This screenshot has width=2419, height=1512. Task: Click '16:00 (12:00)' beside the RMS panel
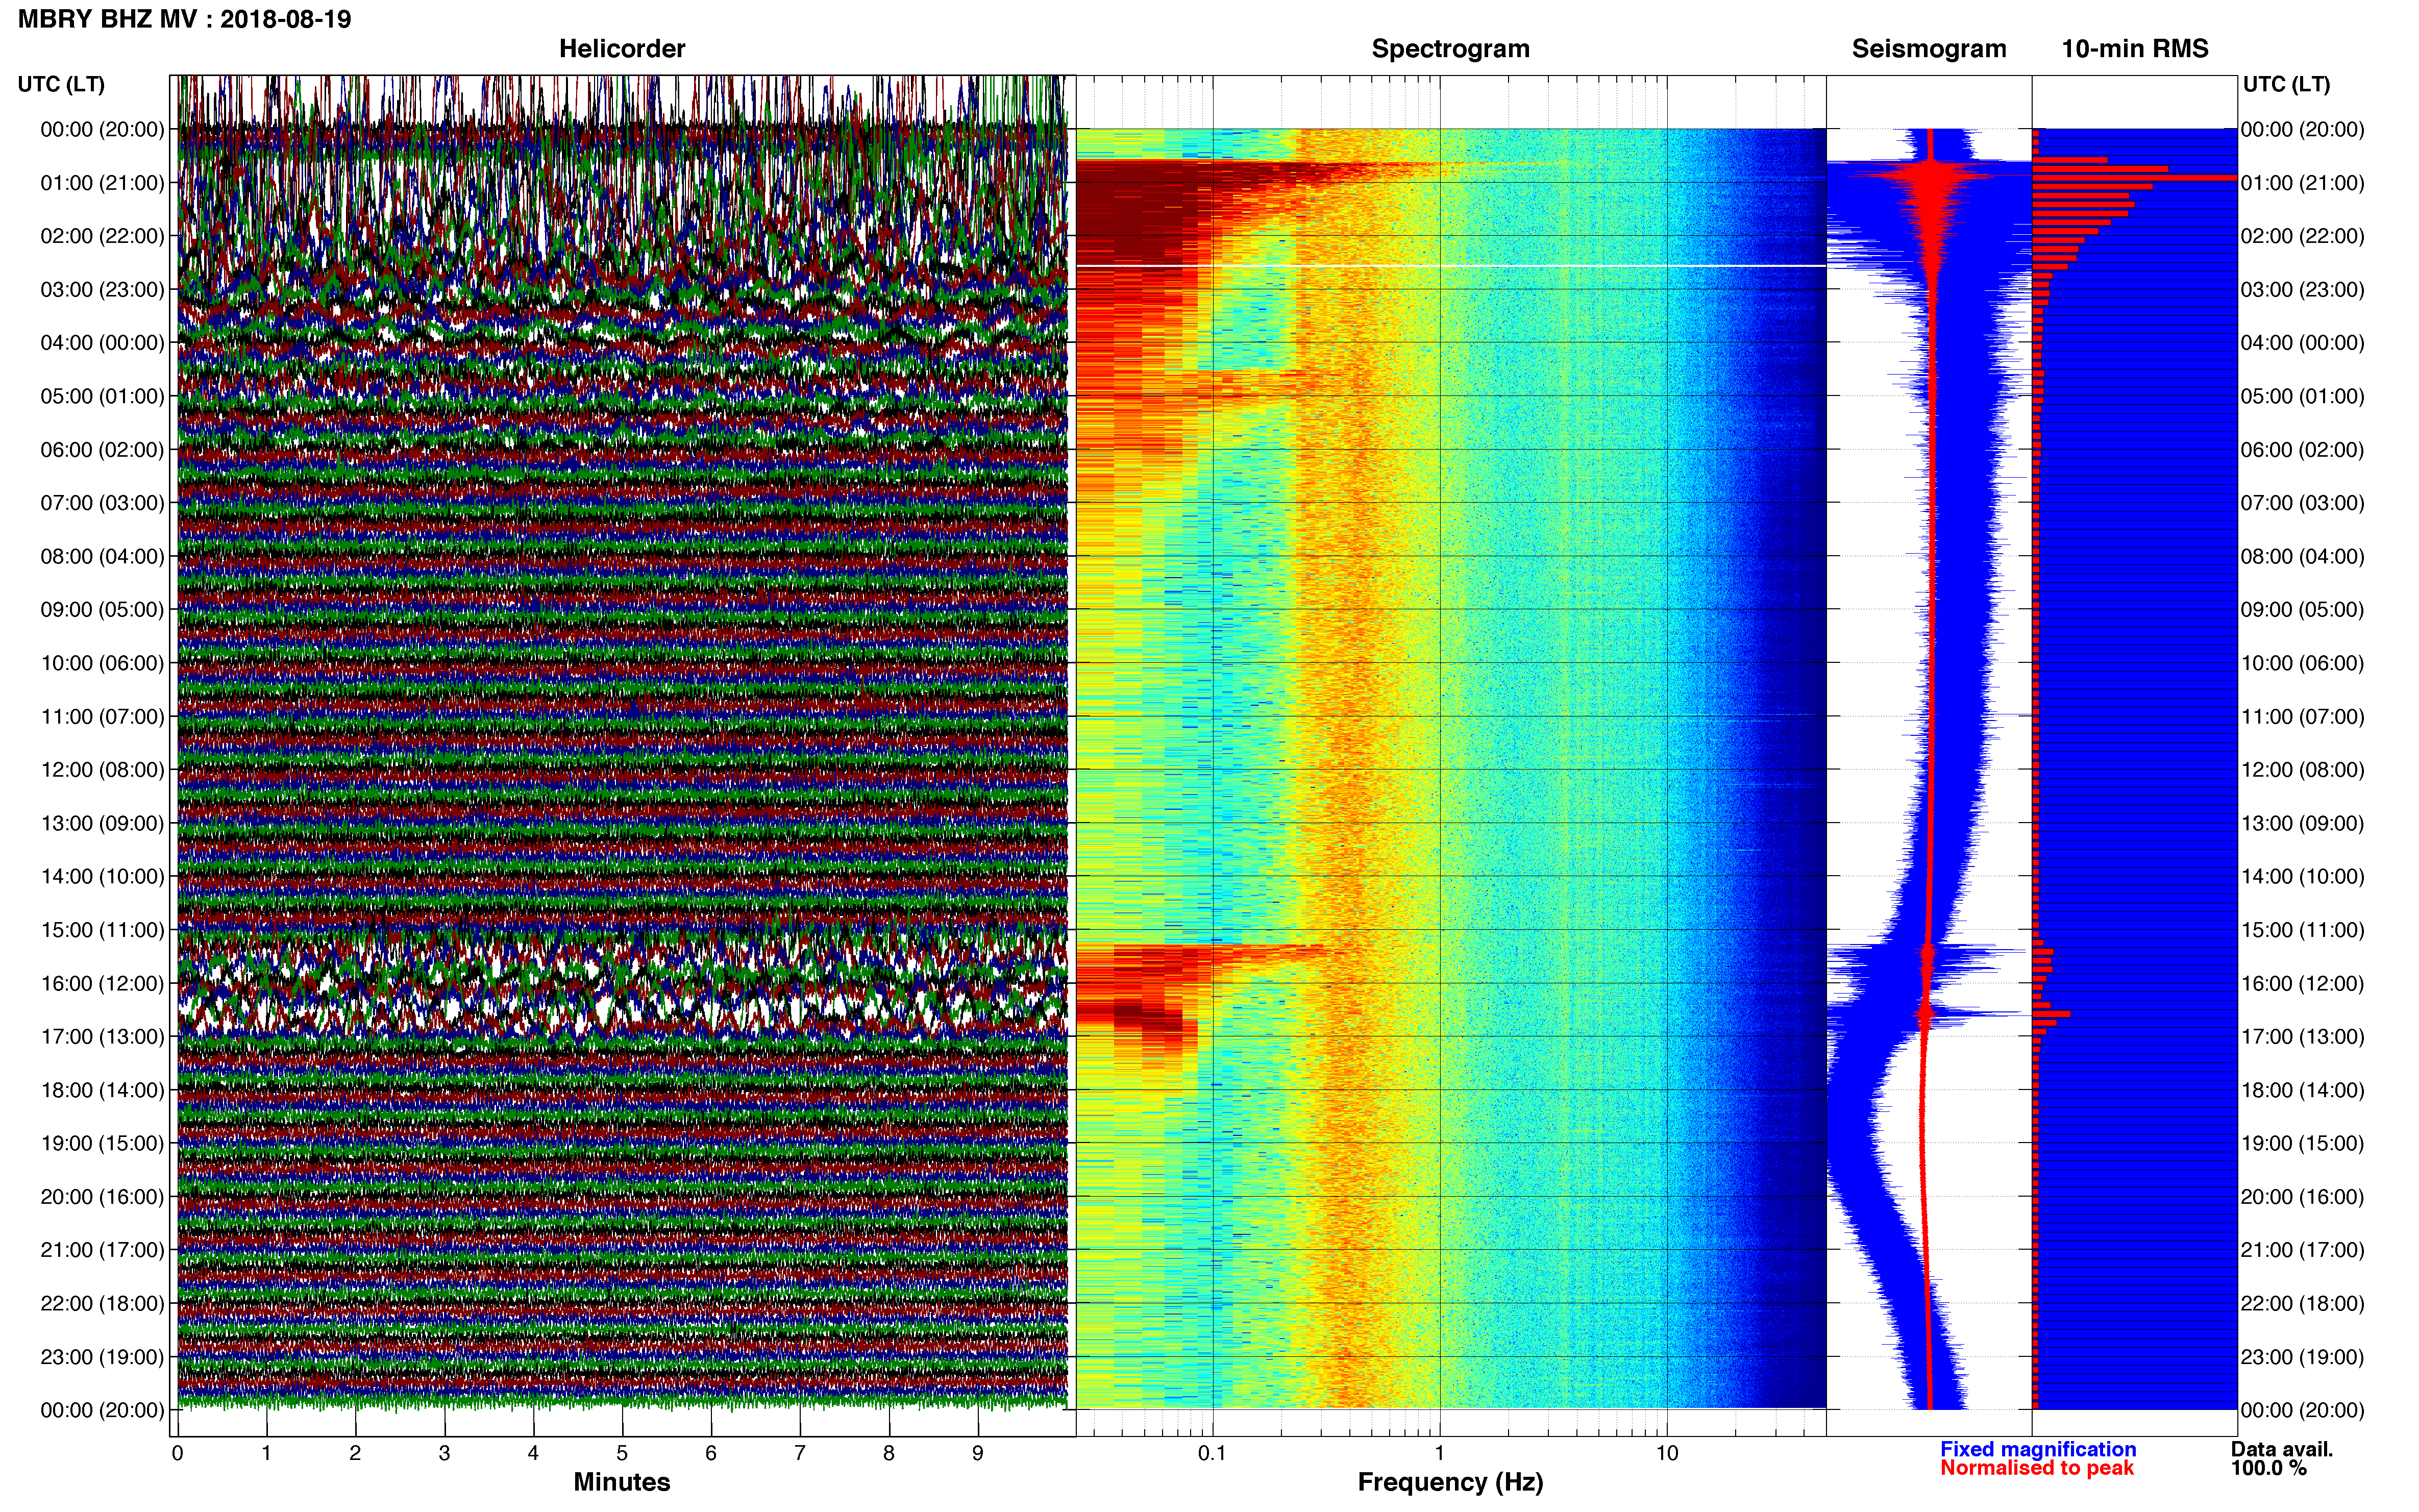(2302, 984)
